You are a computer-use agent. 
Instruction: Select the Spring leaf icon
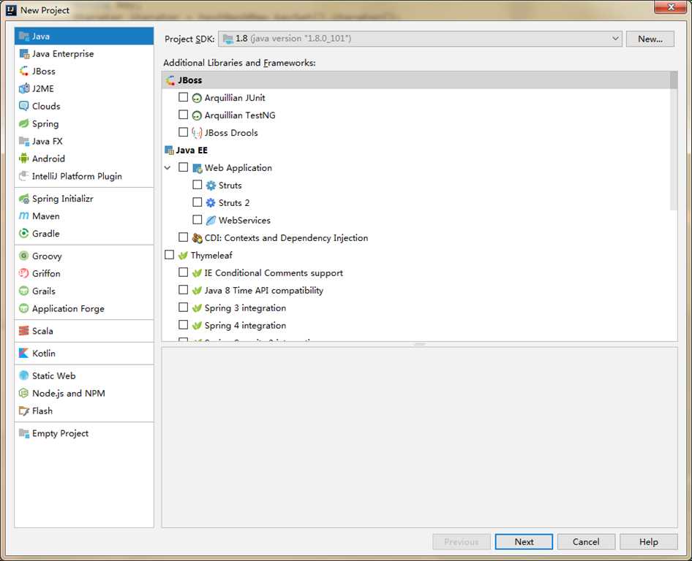(x=24, y=123)
